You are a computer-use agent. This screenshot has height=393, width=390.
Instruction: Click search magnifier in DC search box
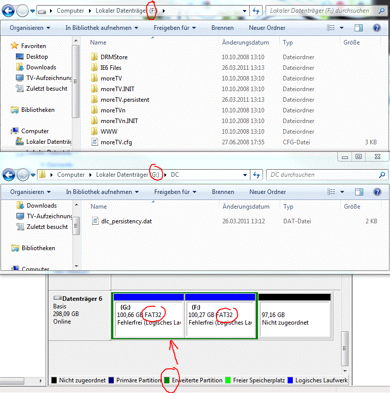(382, 175)
